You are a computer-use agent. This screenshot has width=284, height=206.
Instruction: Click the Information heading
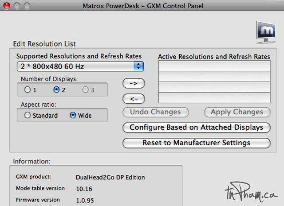(x=32, y=161)
